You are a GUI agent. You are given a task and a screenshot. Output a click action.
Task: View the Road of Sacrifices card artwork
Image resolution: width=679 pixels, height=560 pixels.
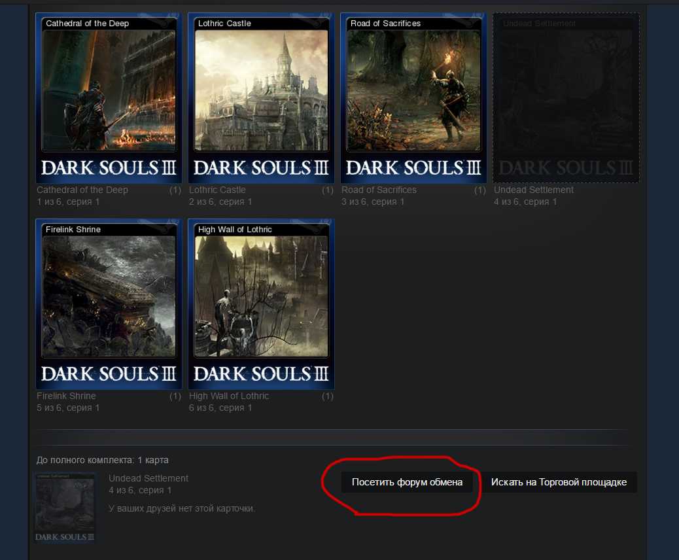tap(413, 90)
